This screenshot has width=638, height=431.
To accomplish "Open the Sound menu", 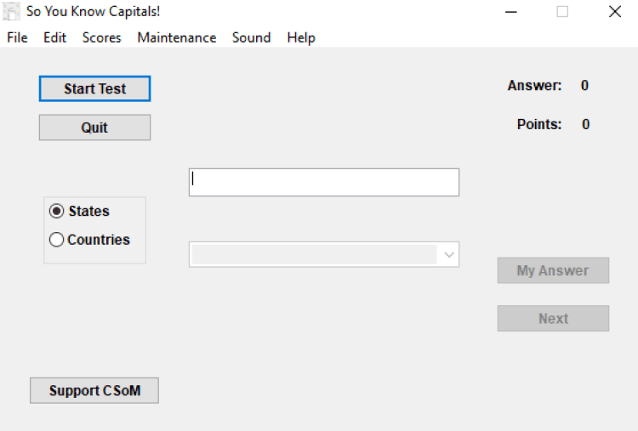I will pos(251,37).
